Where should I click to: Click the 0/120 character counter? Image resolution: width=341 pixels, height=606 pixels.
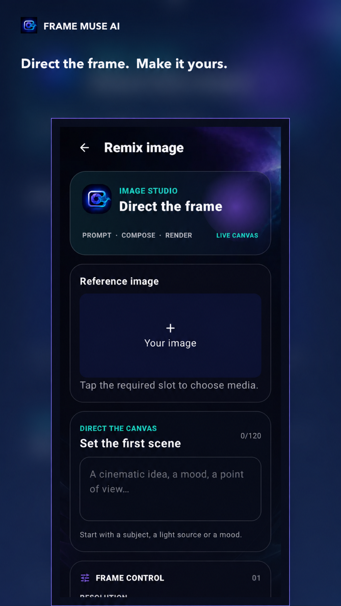pyautogui.click(x=251, y=436)
